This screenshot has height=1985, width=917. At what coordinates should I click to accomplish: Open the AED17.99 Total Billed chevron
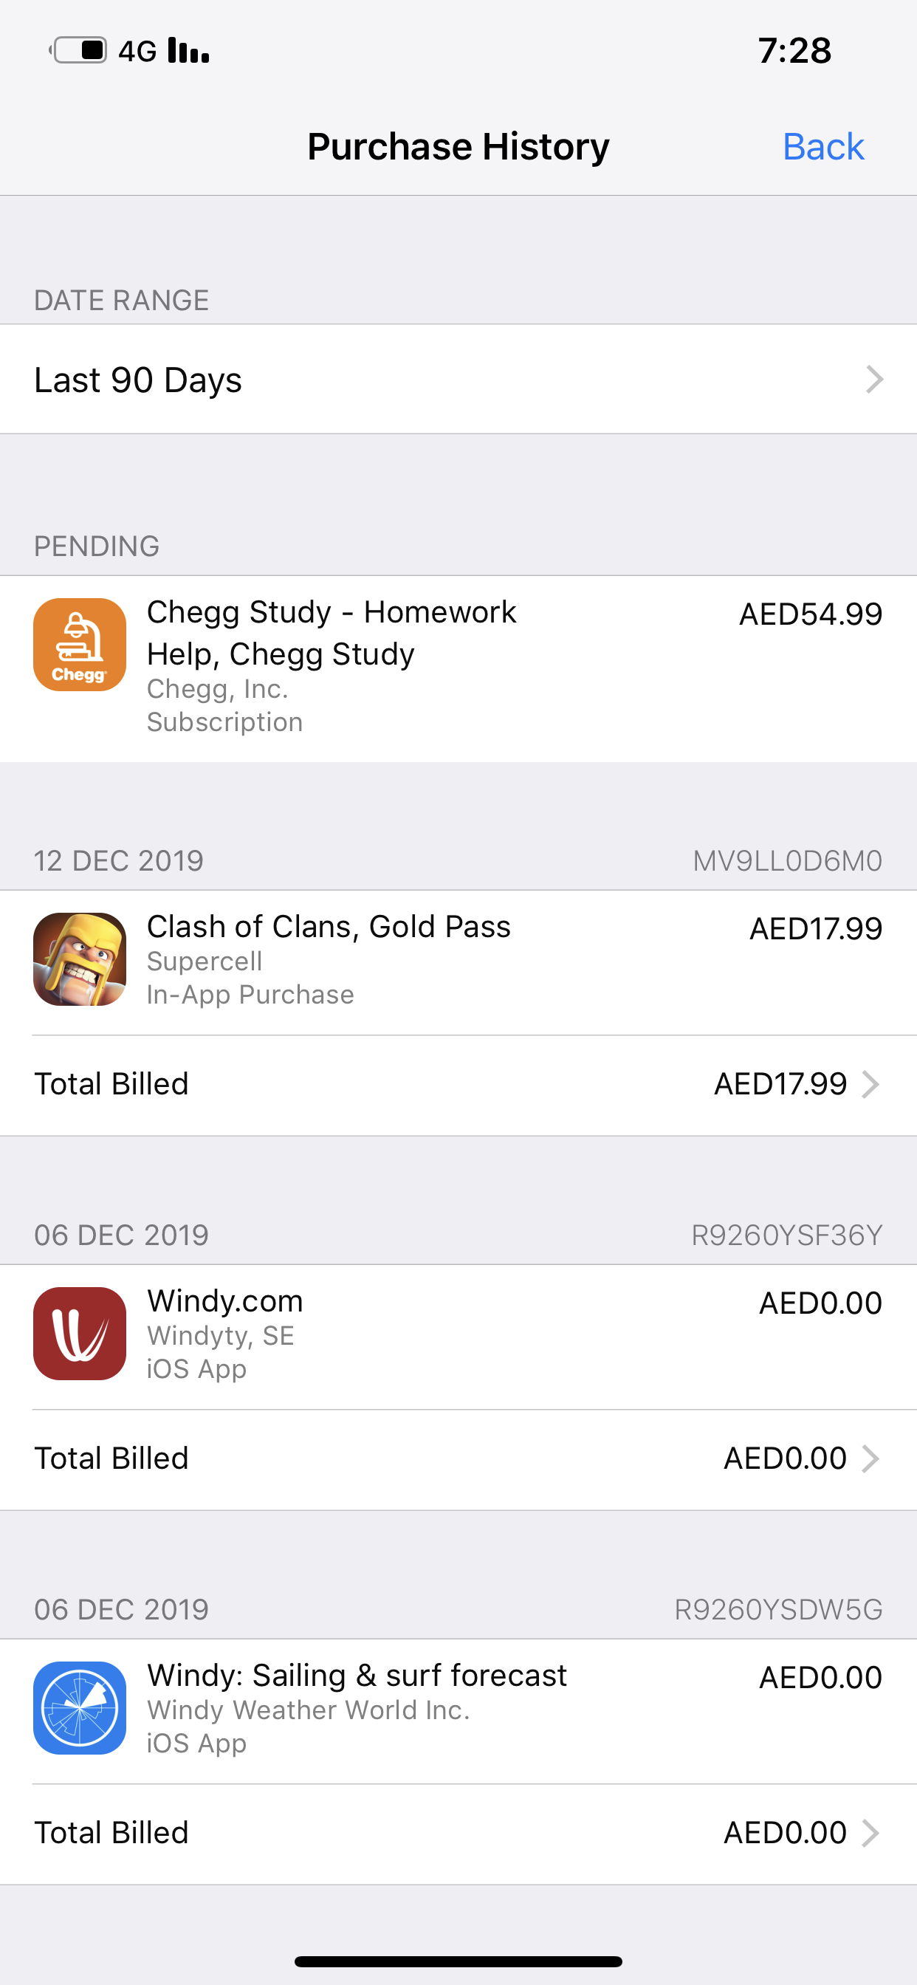(870, 1084)
